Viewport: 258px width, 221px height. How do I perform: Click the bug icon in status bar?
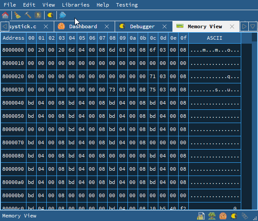[234, 216]
